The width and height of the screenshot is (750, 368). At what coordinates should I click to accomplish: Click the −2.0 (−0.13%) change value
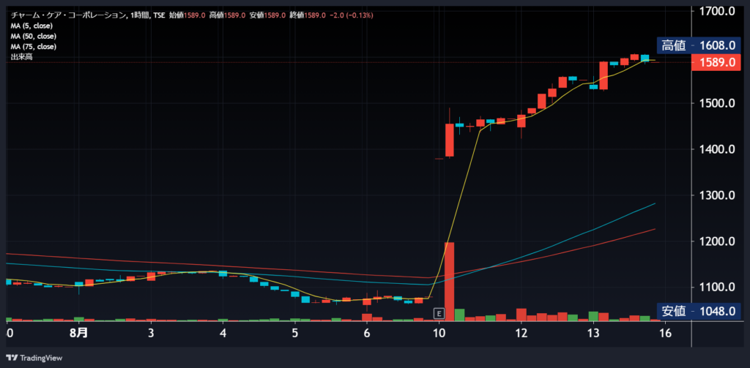click(x=352, y=15)
